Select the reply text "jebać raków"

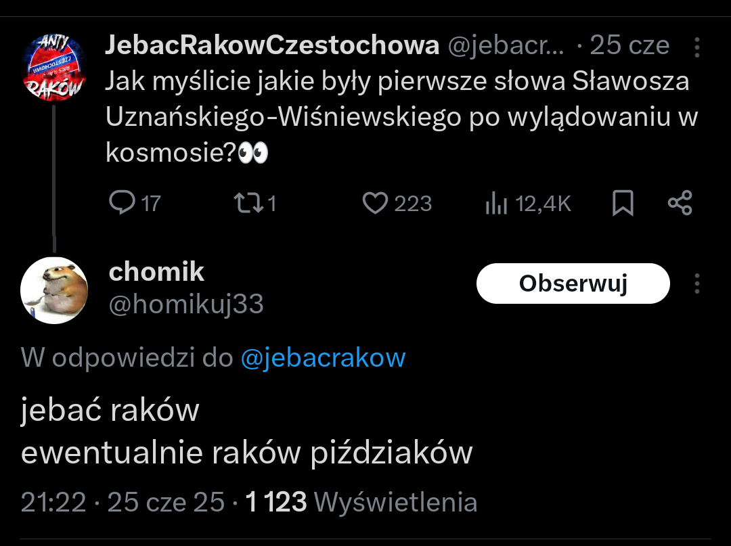pyautogui.click(x=110, y=411)
